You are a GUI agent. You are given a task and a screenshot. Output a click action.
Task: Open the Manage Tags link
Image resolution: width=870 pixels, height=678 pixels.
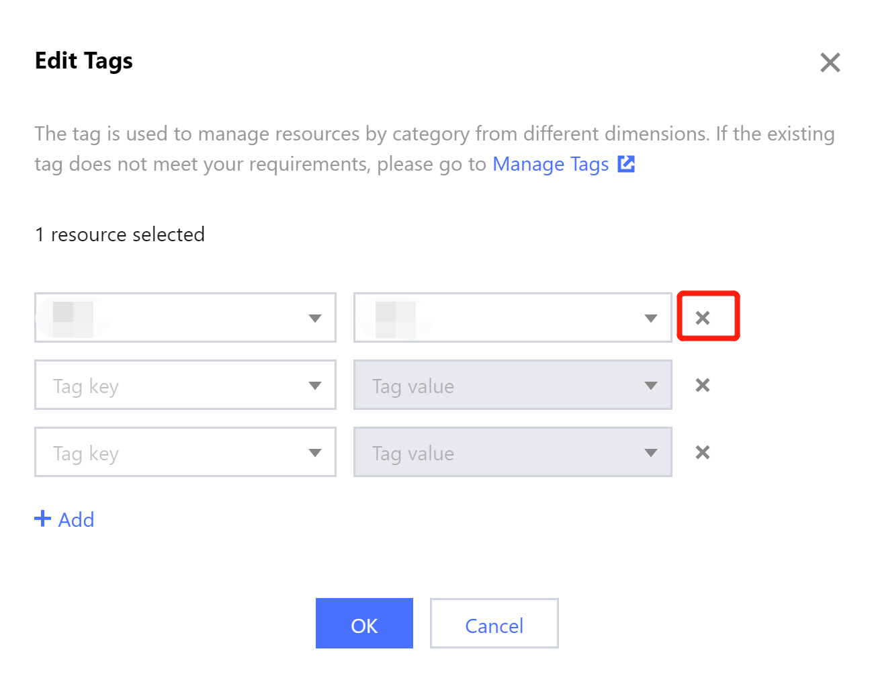[550, 164]
